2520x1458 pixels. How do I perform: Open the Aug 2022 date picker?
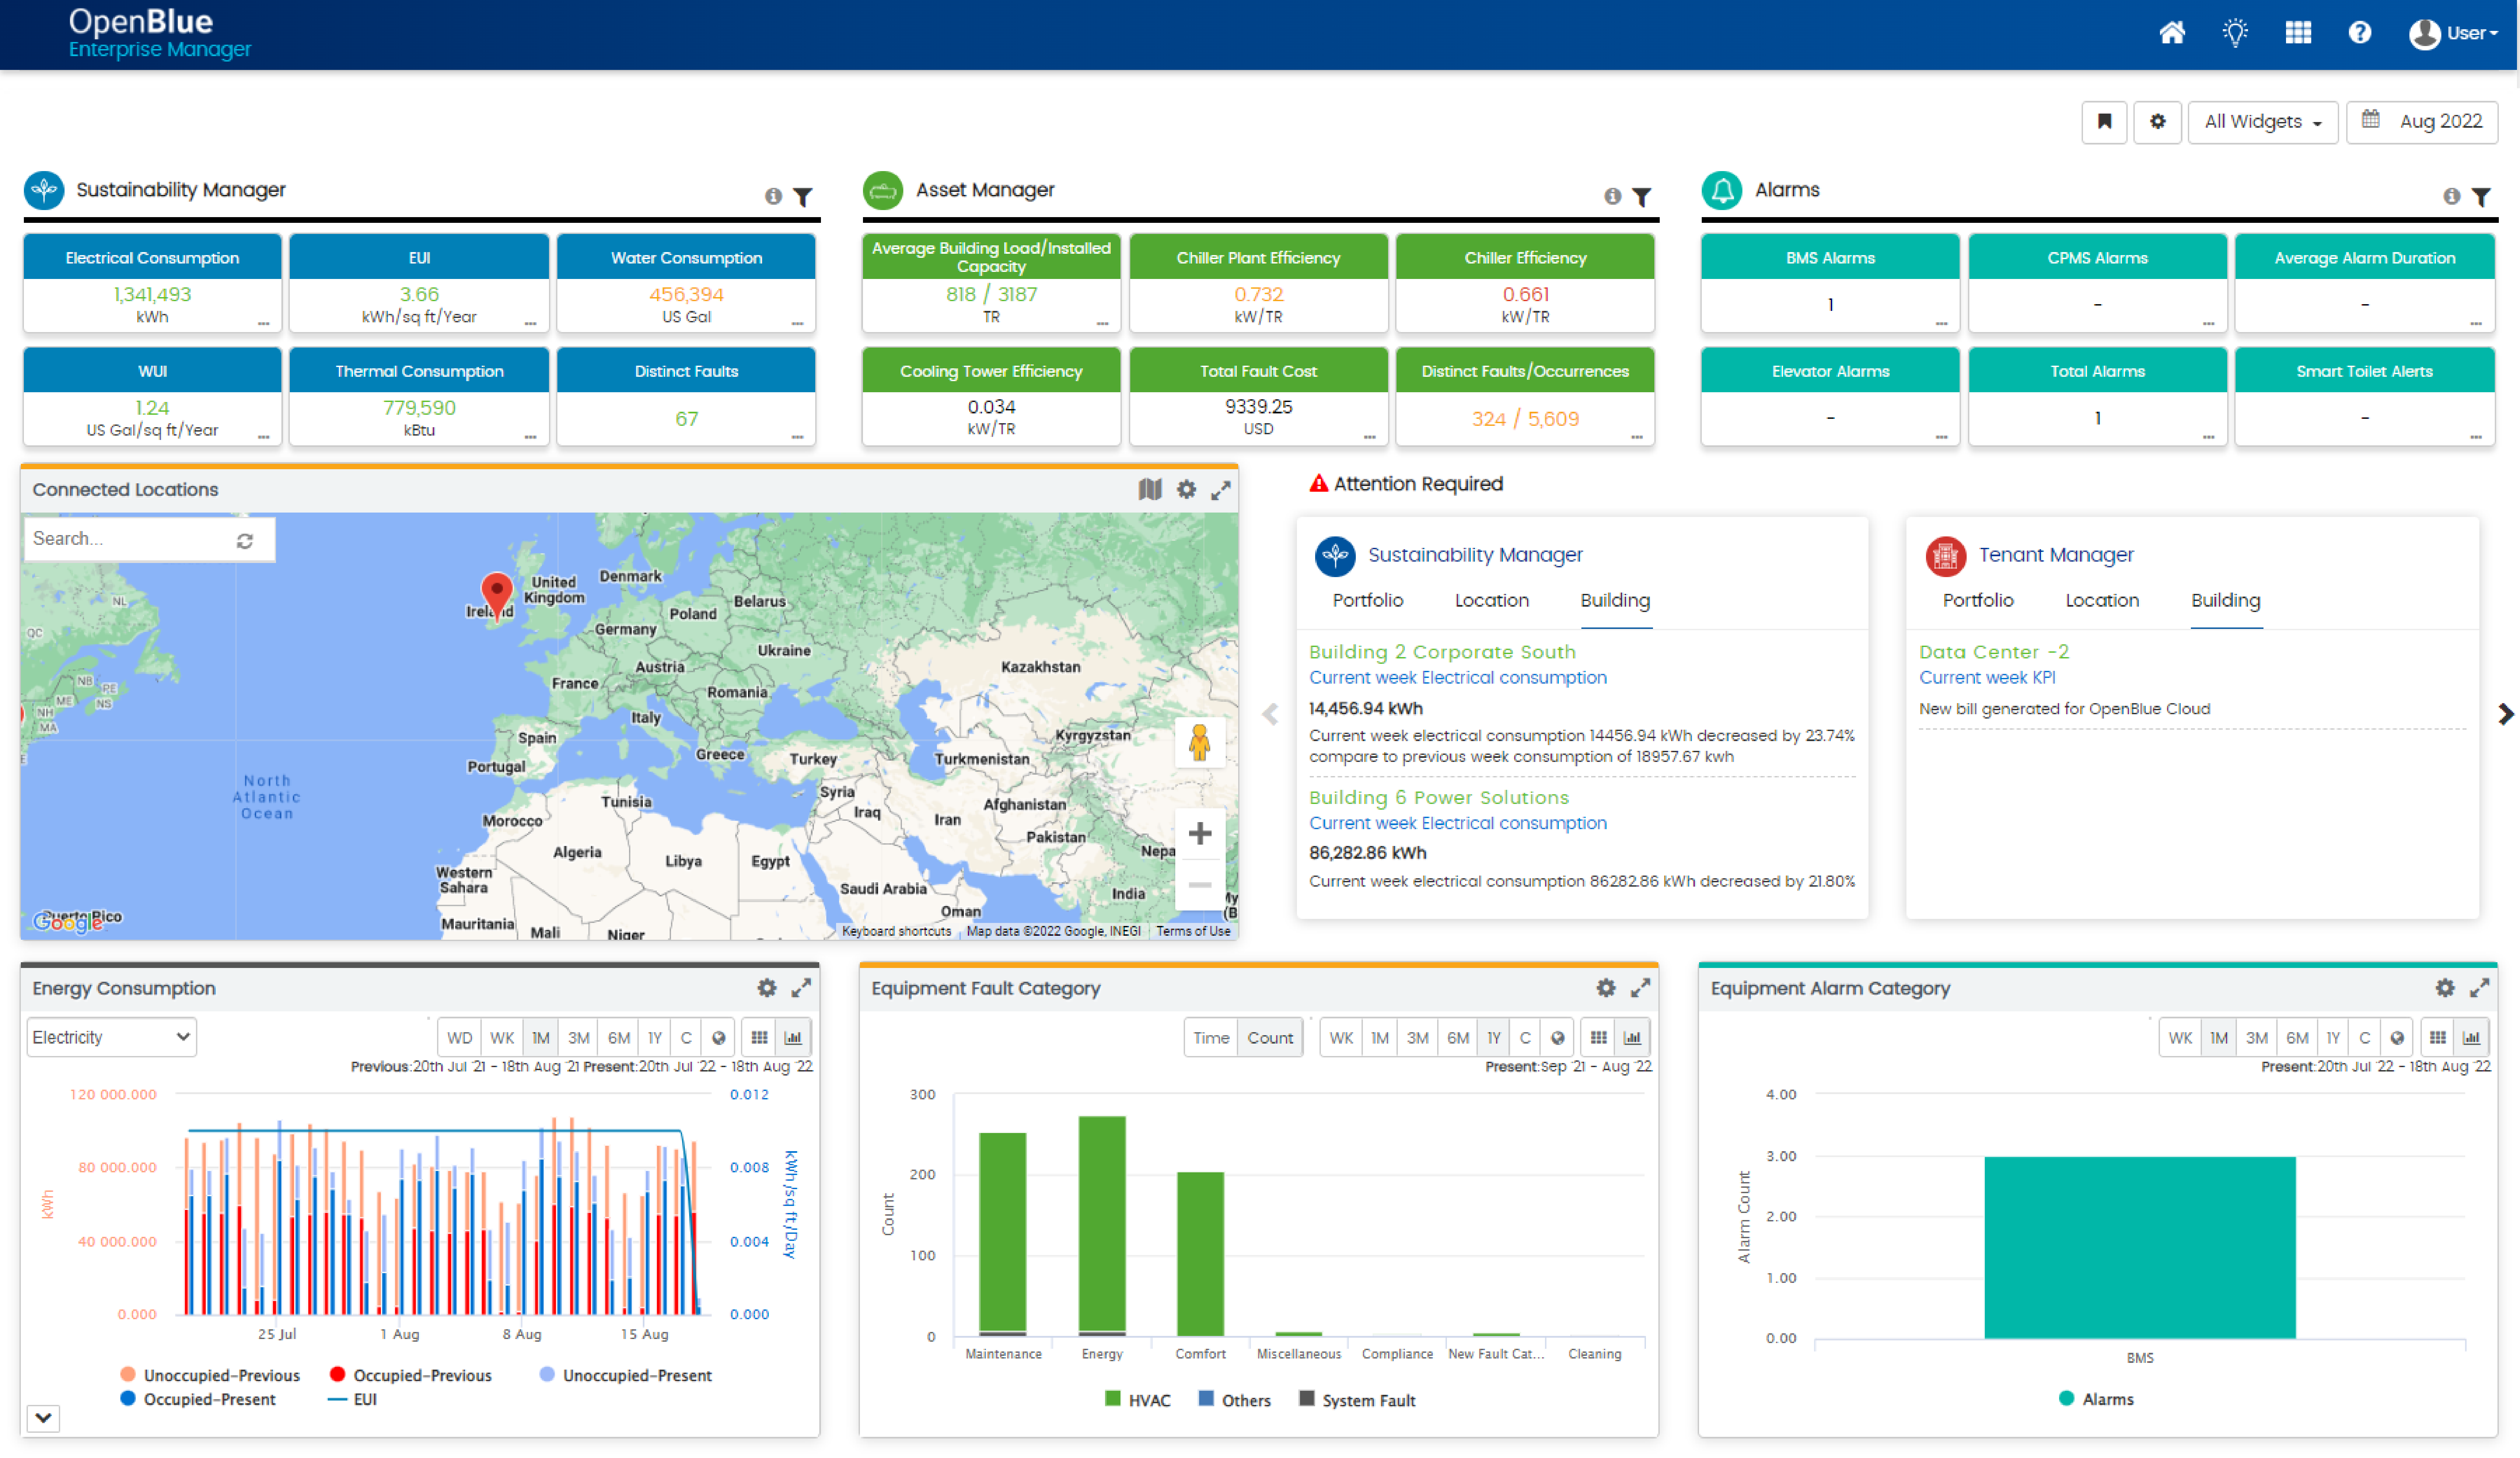point(2421,122)
